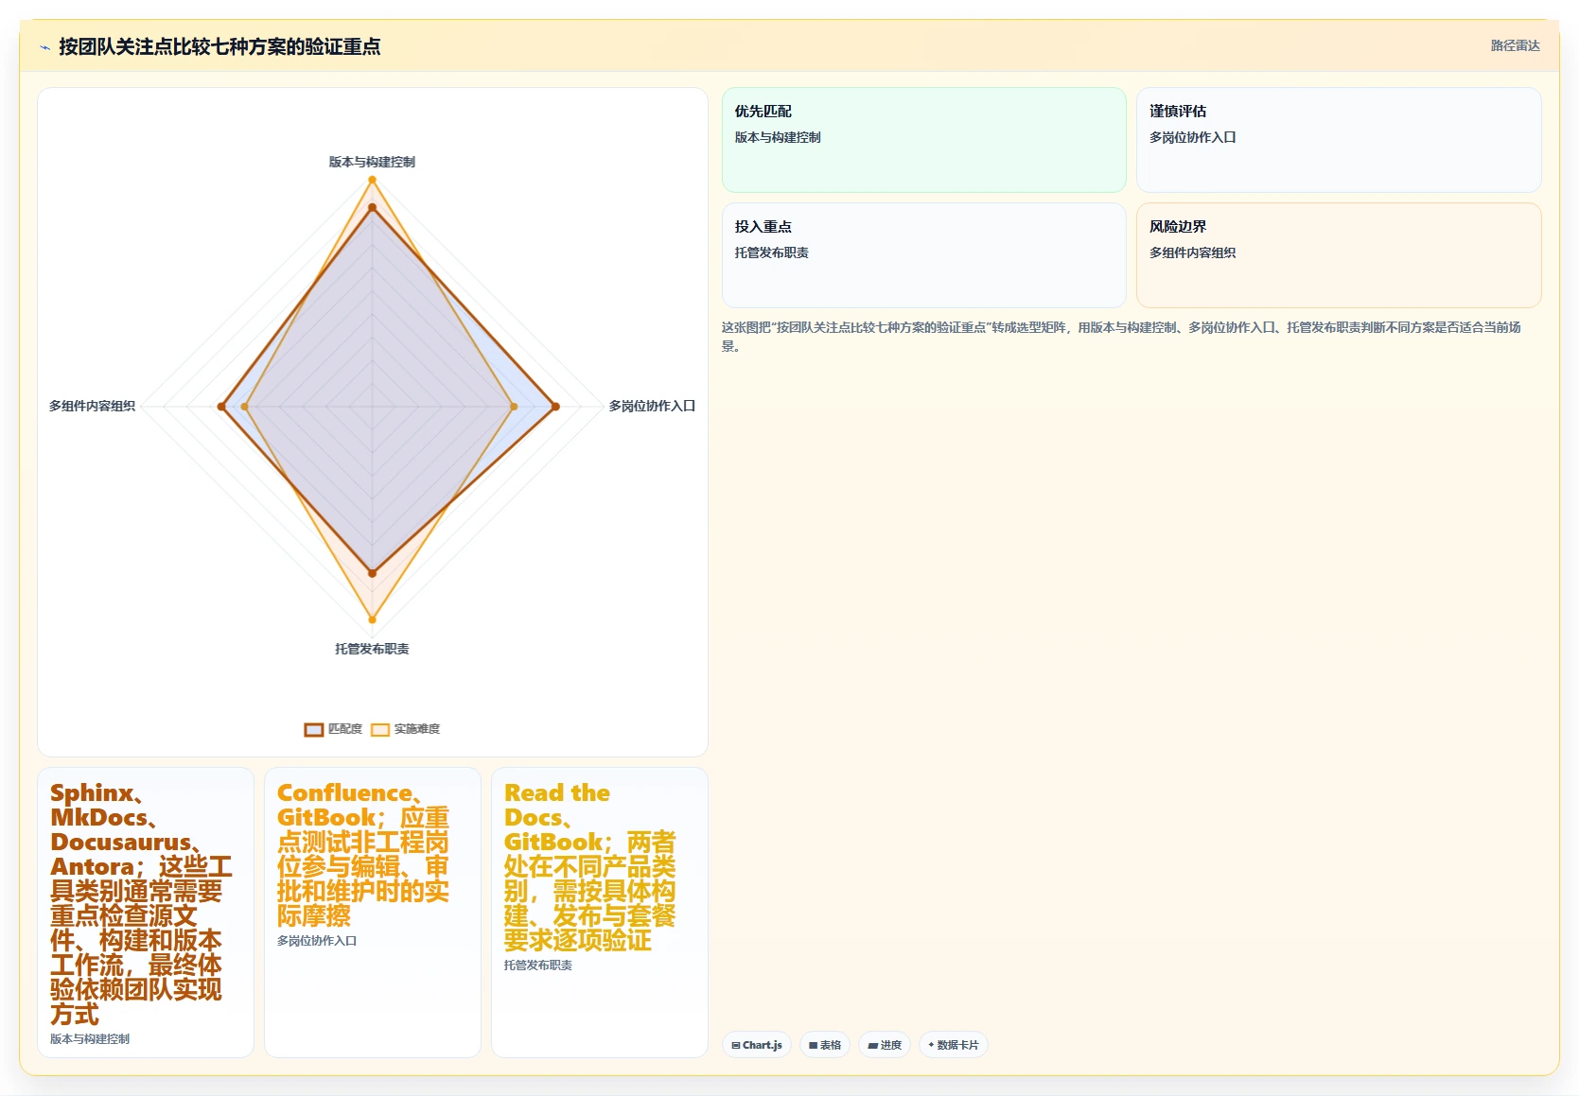Click the orange 实施难度 point on 多岗位协作入口 axis
Viewport: 1579px width, 1096px height.
click(514, 407)
